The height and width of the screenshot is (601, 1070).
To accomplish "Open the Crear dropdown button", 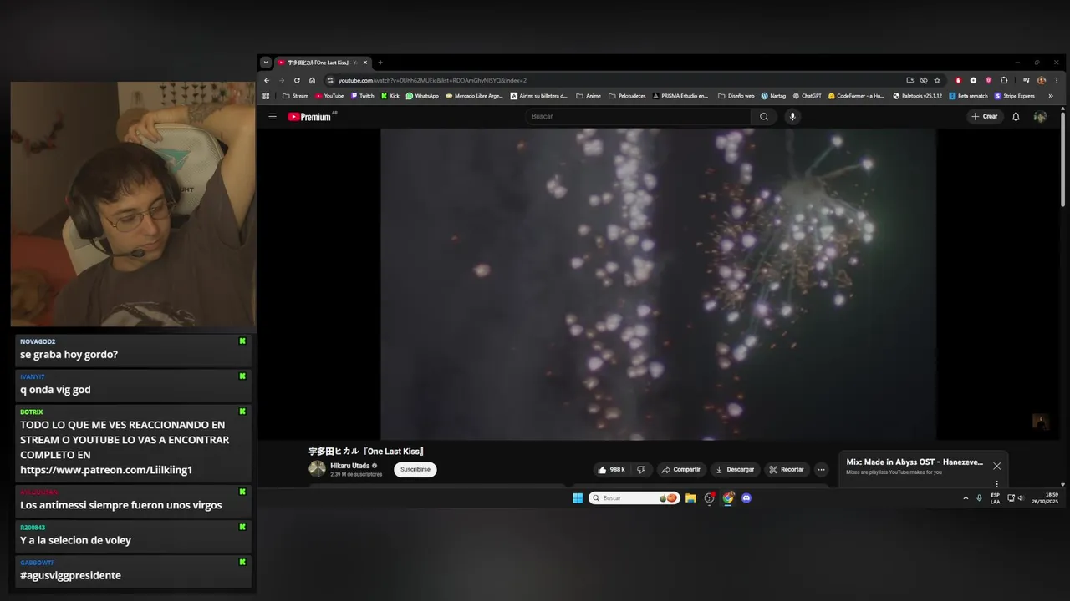I will pyautogui.click(x=985, y=117).
